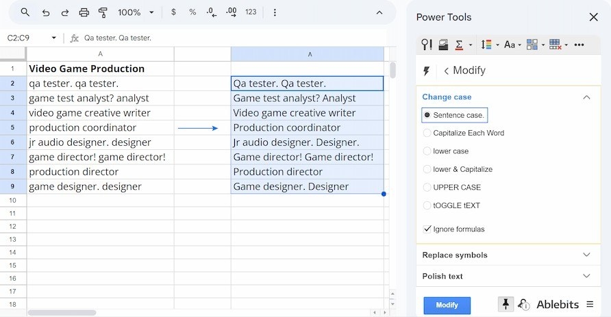Image resolution: width=611 pixels, height=317 pixels.
Task: Increase decimal places
Action: (231, 12)
